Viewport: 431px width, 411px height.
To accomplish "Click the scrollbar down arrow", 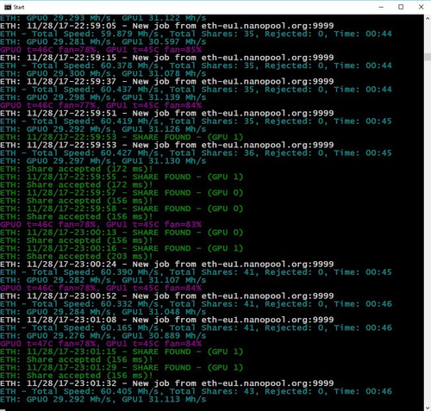I will [x=428, y=408].
